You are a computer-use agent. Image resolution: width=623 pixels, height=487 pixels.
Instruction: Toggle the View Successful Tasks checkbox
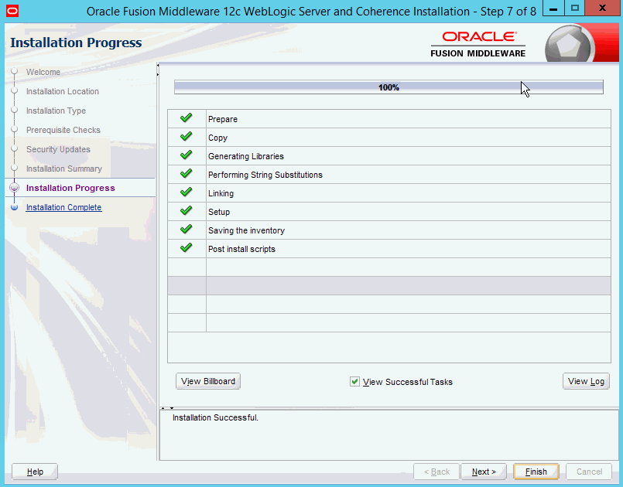355,382
